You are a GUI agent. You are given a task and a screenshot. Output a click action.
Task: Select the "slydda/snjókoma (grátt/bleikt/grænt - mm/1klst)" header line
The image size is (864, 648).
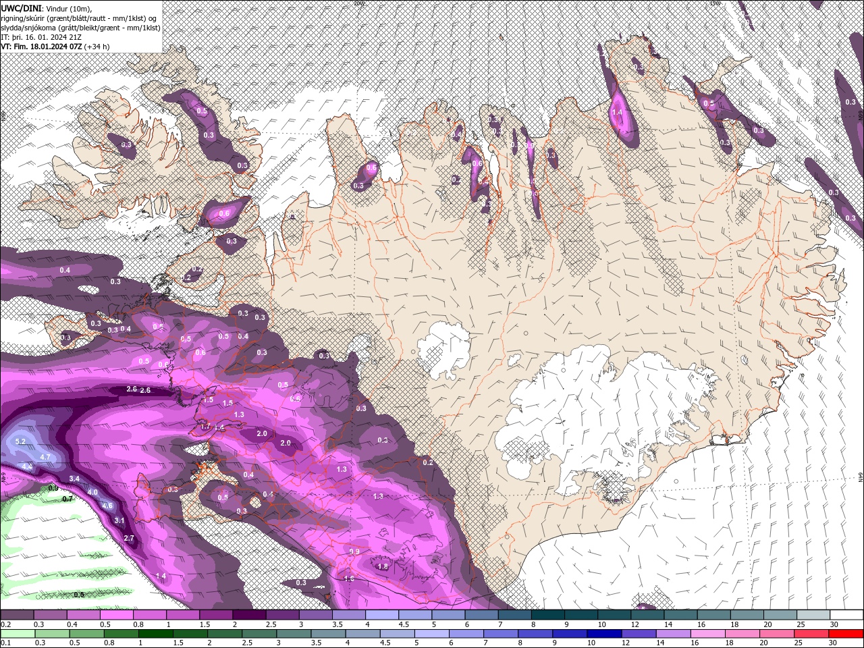click(x=80, y=28)
